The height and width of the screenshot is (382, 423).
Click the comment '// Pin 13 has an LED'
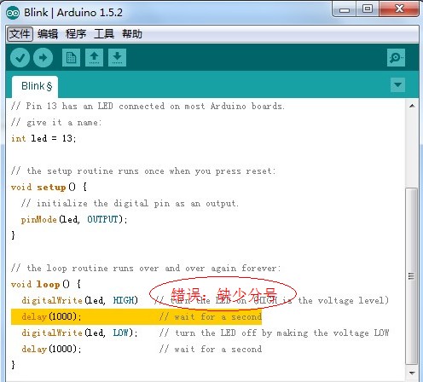click(148, 107)
